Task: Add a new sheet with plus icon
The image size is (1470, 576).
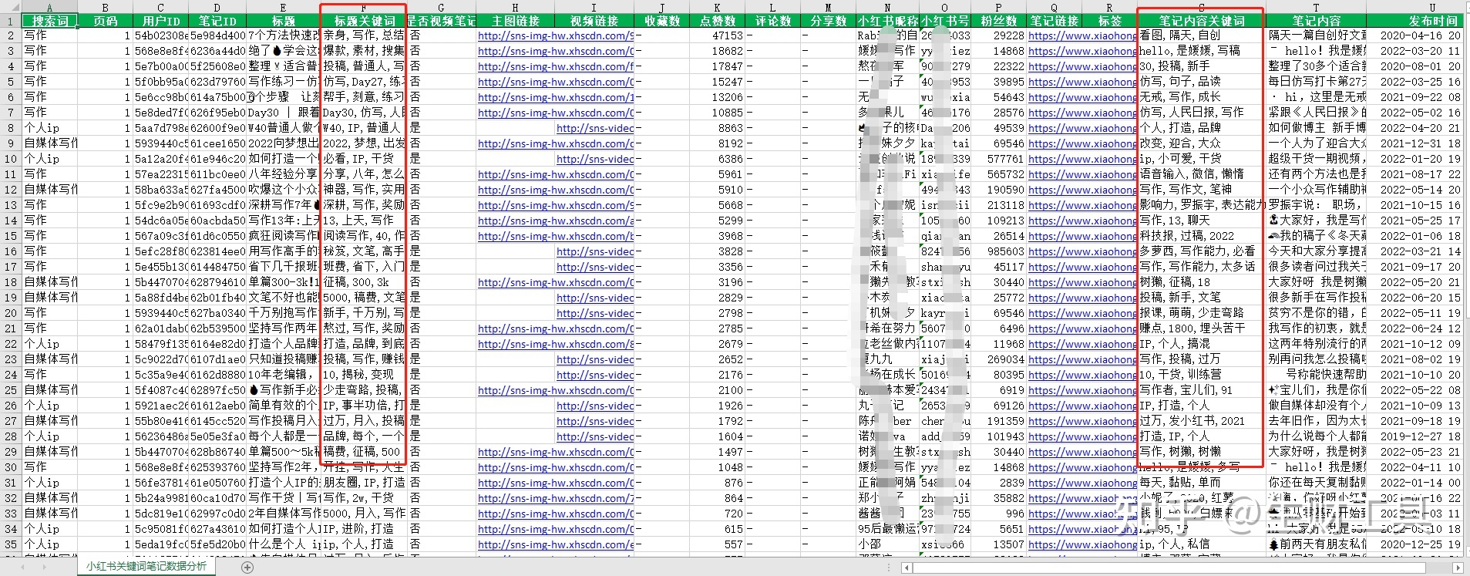Action: pos(247,568)
